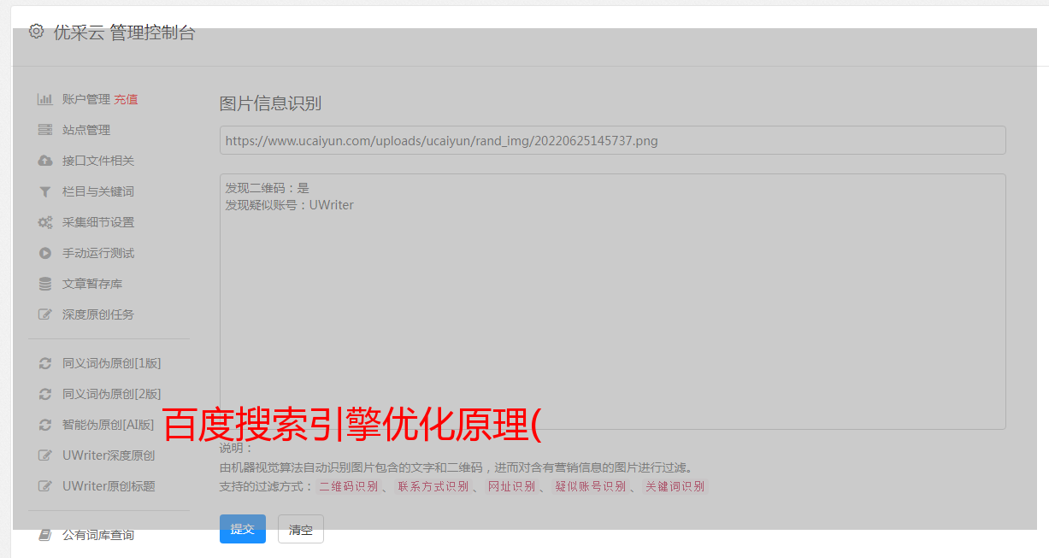The image size is (1049, 558).
Task: Click the 发现二维码：是 result line
Action: click(x=268, y=188)
